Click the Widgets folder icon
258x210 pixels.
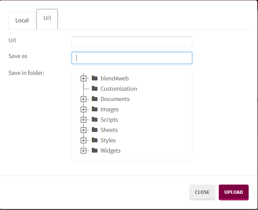pyautogui.click(x=94, y=151)
